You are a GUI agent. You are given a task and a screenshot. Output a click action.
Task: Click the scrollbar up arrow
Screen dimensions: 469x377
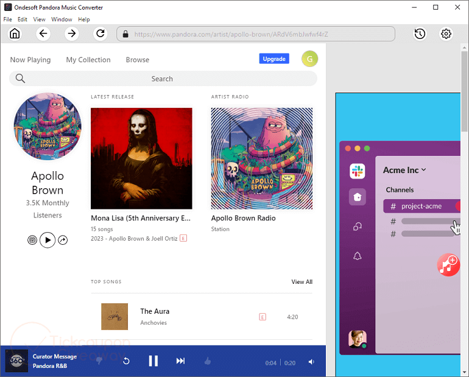pos(464,48)
